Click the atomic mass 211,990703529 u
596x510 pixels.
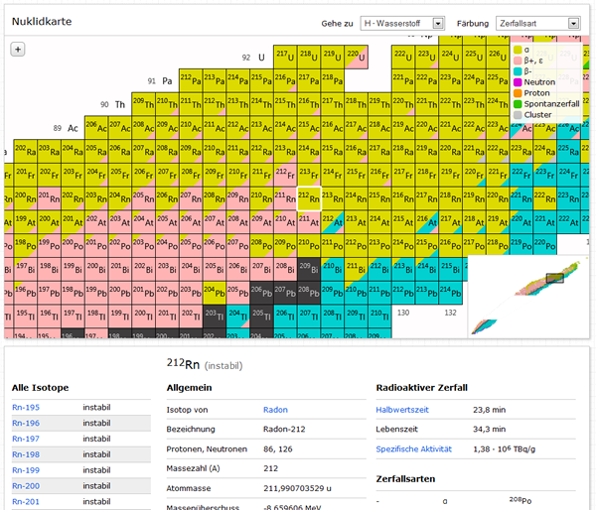tap(297, 488)
